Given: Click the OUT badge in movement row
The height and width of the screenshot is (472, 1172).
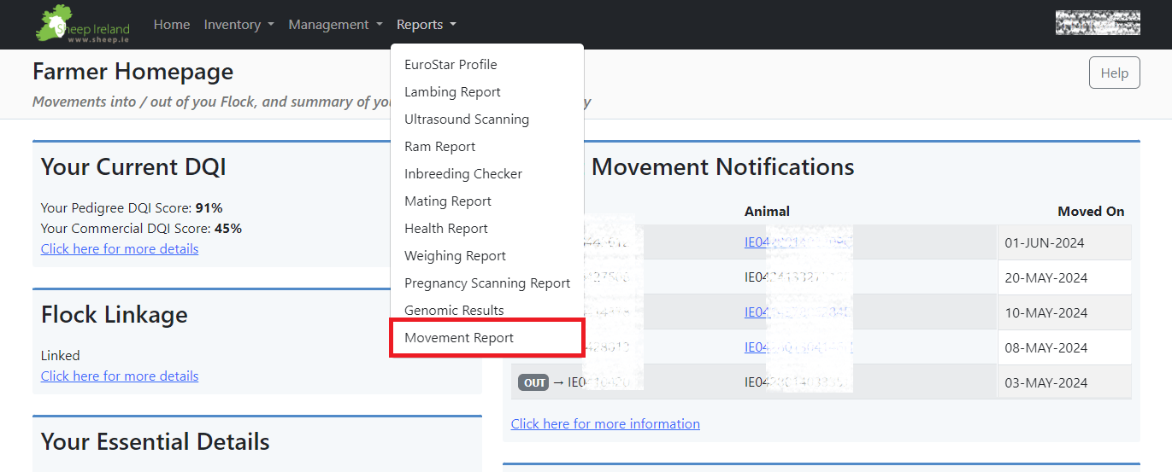Looking at the screenshot, I should point(534,383).
